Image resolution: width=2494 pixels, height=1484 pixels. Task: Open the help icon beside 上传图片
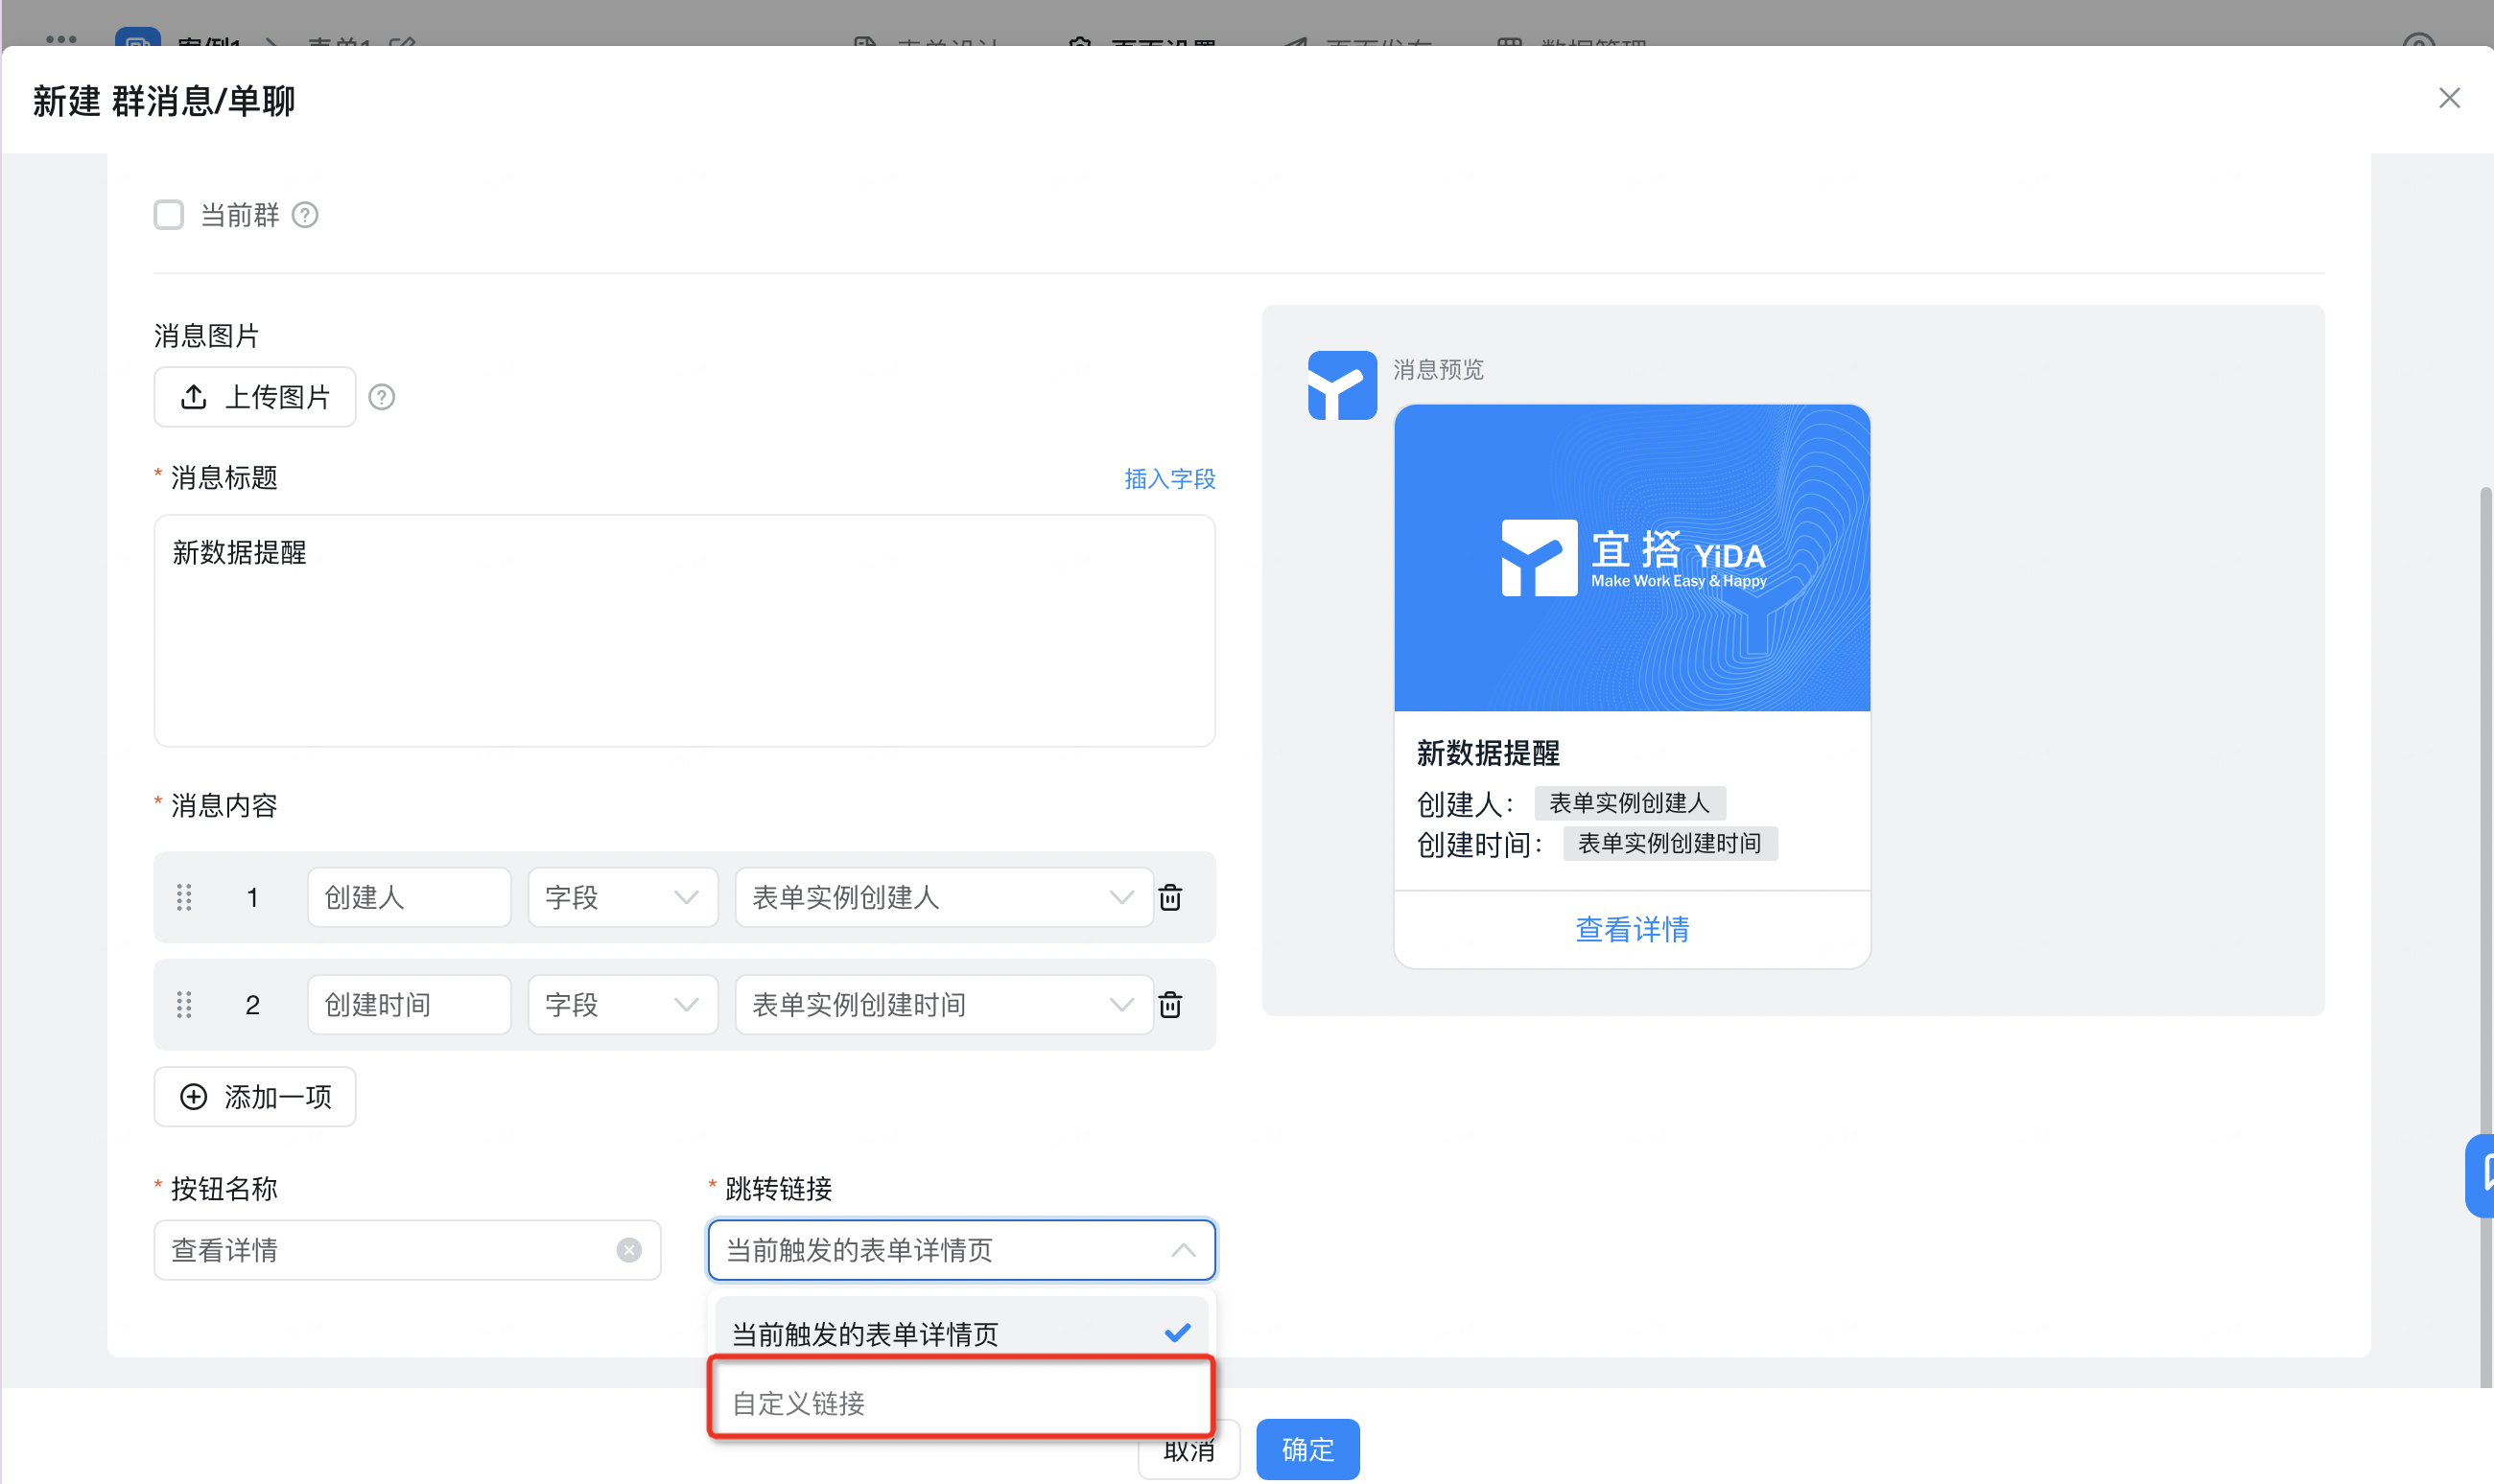(381, 397)
